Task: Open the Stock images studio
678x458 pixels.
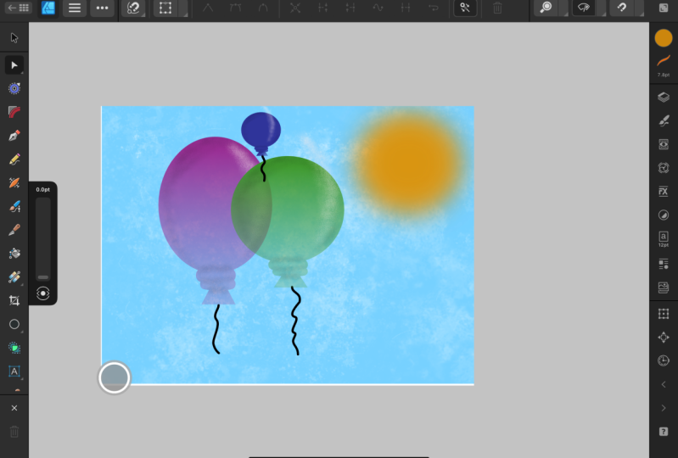Action: [x=664, y=287]
